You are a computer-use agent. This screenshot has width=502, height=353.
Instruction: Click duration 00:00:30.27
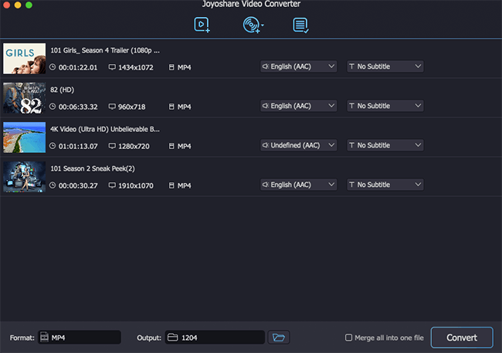tap(78, 186)
